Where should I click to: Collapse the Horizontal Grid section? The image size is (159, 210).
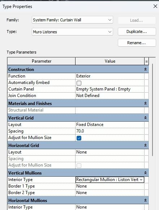145,145
